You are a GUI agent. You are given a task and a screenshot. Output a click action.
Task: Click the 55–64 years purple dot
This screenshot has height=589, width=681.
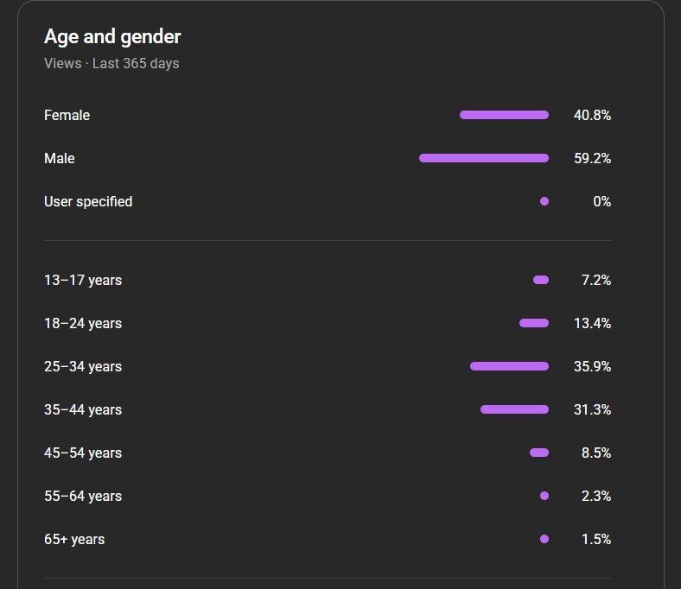(x=544, y=496)
